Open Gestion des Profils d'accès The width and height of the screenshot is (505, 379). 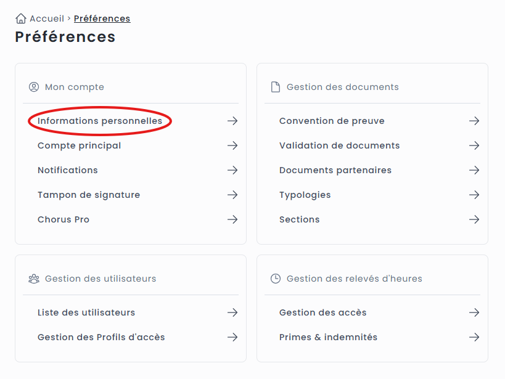coord(101,337)
